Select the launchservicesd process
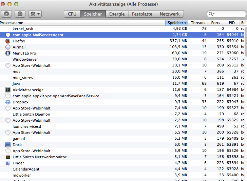 (122, 126)
